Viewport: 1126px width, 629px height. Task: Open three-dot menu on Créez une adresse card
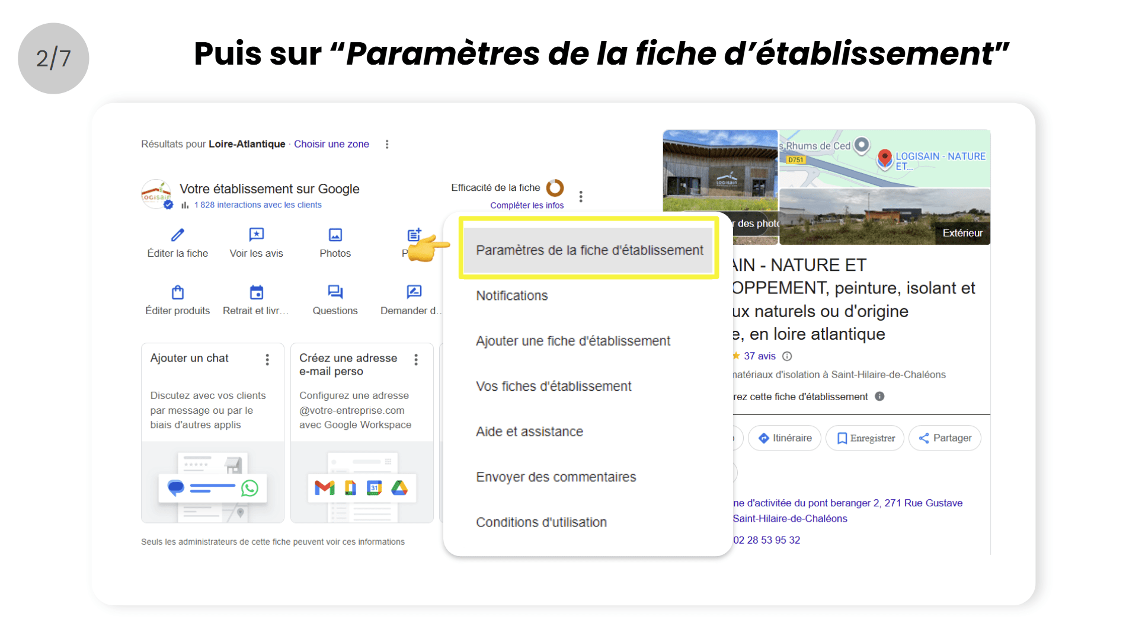[x=416, y=360]
